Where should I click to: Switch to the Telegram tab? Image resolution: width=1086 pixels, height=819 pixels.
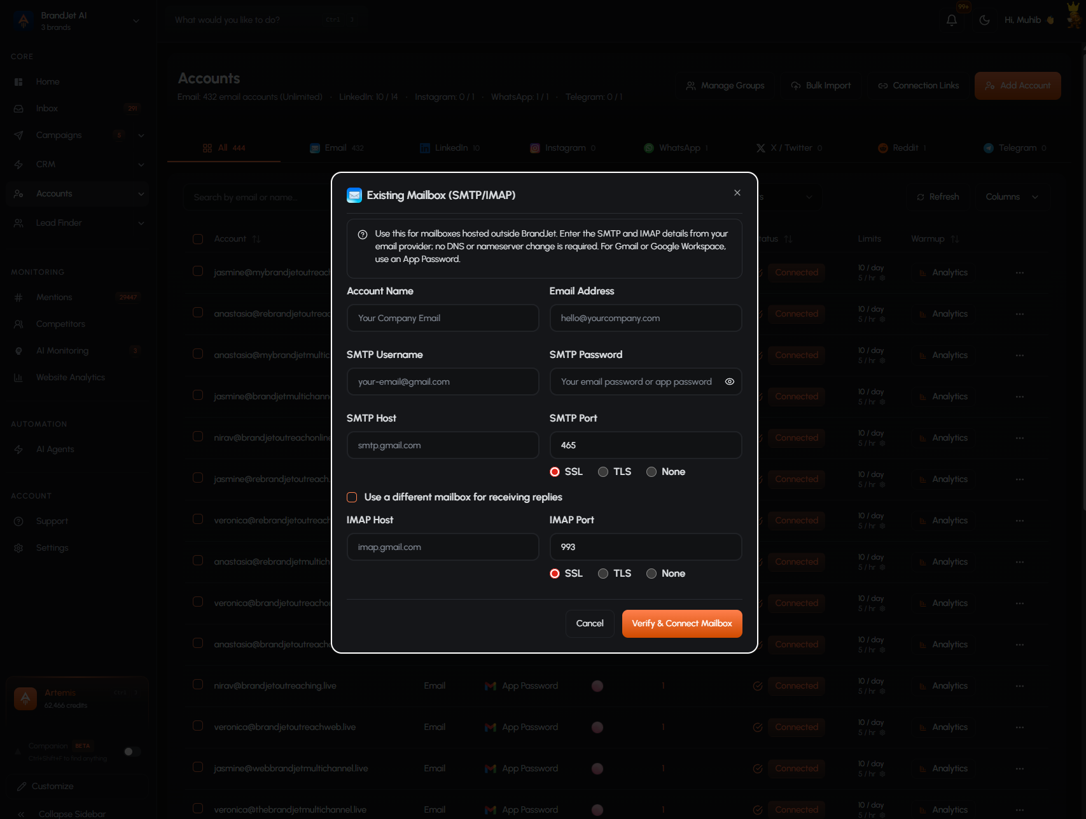click(1015, 148)
